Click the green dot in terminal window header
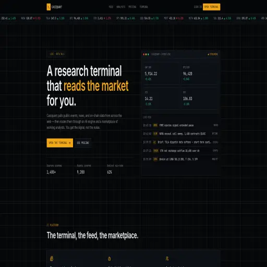This screenshot has height=267, width=267. [148, 54]
